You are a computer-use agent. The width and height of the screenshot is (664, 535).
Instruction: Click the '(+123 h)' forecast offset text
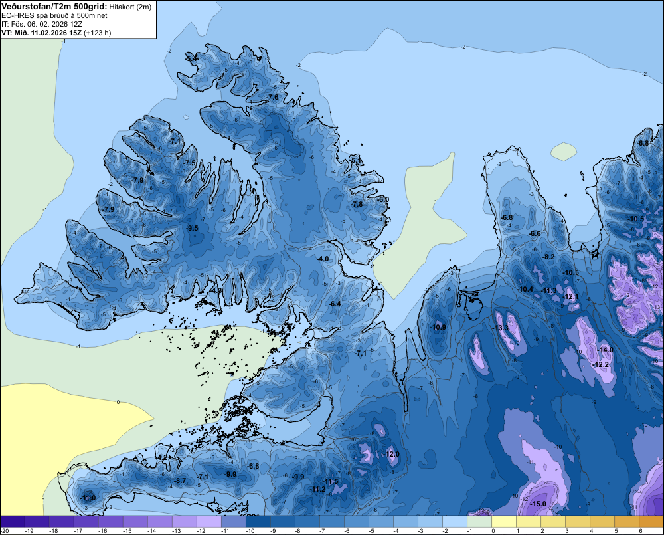(98, 33)
